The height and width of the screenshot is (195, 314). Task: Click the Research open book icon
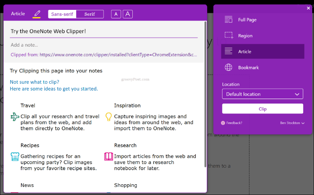click(109, 156)
